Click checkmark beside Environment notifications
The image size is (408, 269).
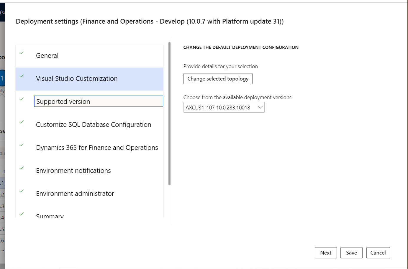[21, 168]
